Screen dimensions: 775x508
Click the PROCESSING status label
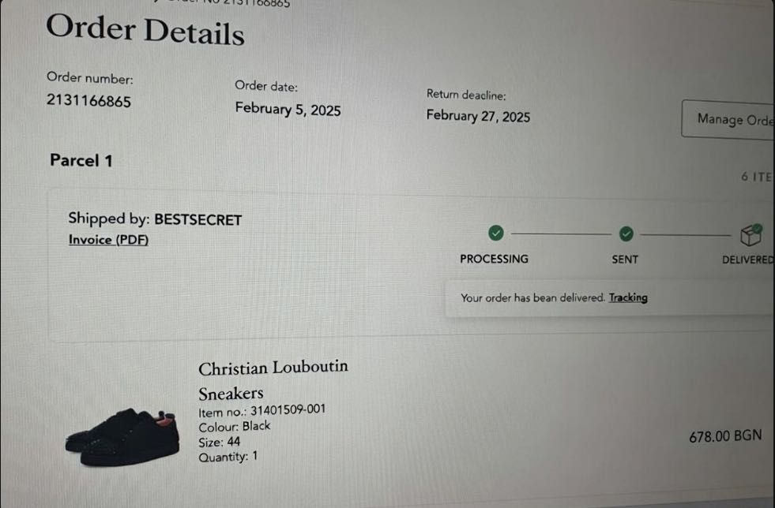pos(494,259)
